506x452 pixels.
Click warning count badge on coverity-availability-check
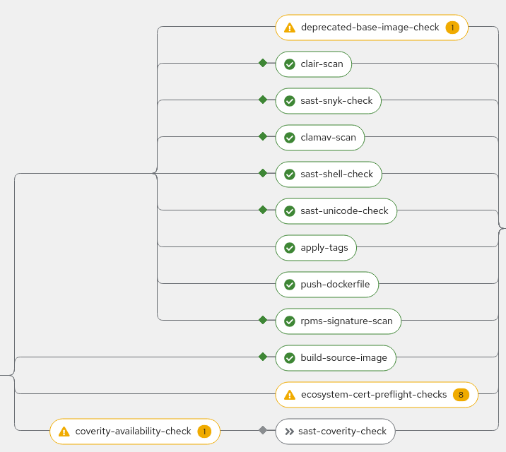(x=204, y=432)
